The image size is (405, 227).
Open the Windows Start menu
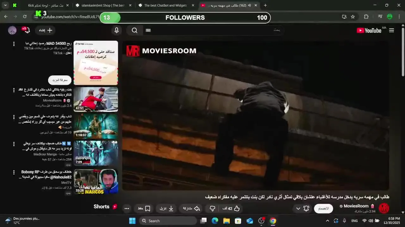(x=132, y=221)
